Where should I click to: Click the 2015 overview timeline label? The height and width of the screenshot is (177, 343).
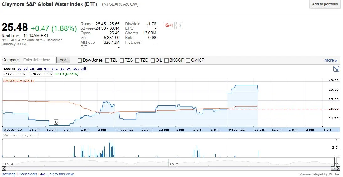pos(174,164)
